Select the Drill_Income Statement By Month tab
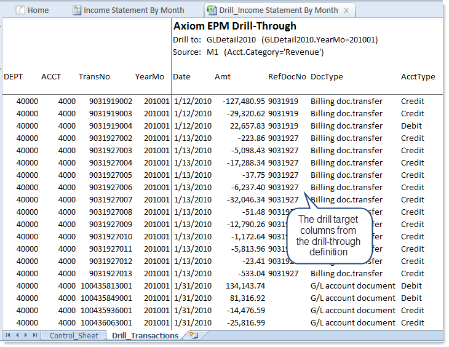Viewport: 449px width, 347px height. 279,10
